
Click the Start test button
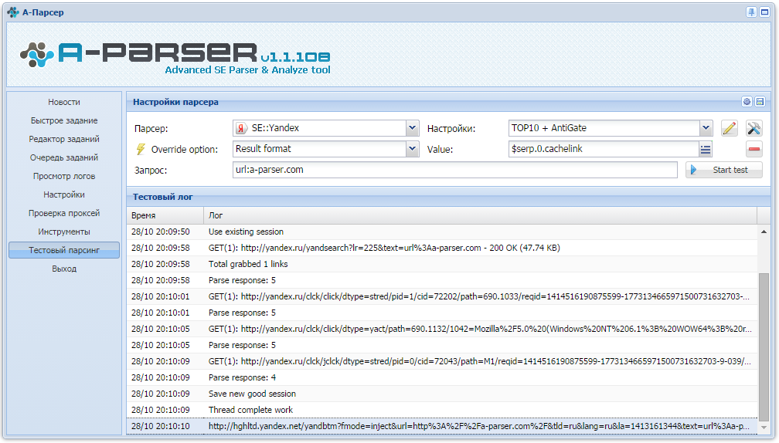[724, 170]
